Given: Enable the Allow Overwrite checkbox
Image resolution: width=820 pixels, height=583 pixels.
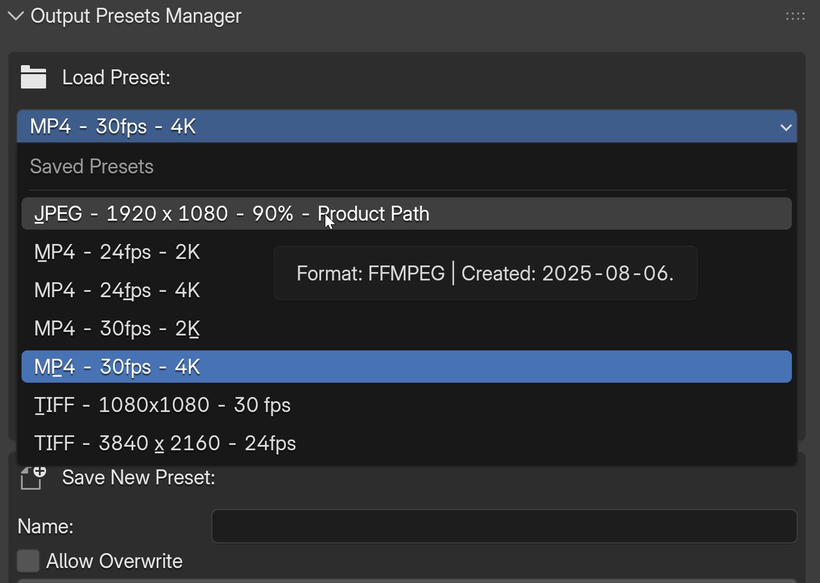Looking at the screenshot, I should [28, 561].
